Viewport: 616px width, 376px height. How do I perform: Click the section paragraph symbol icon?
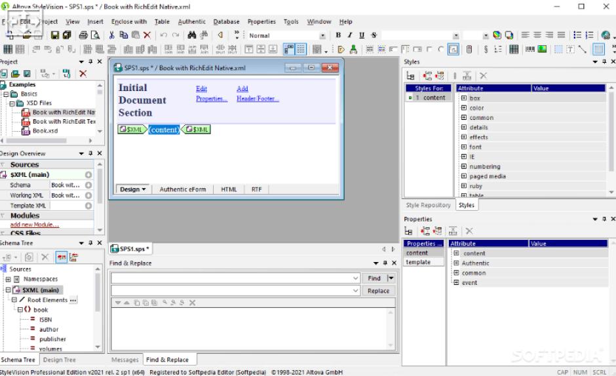[486, 49]
